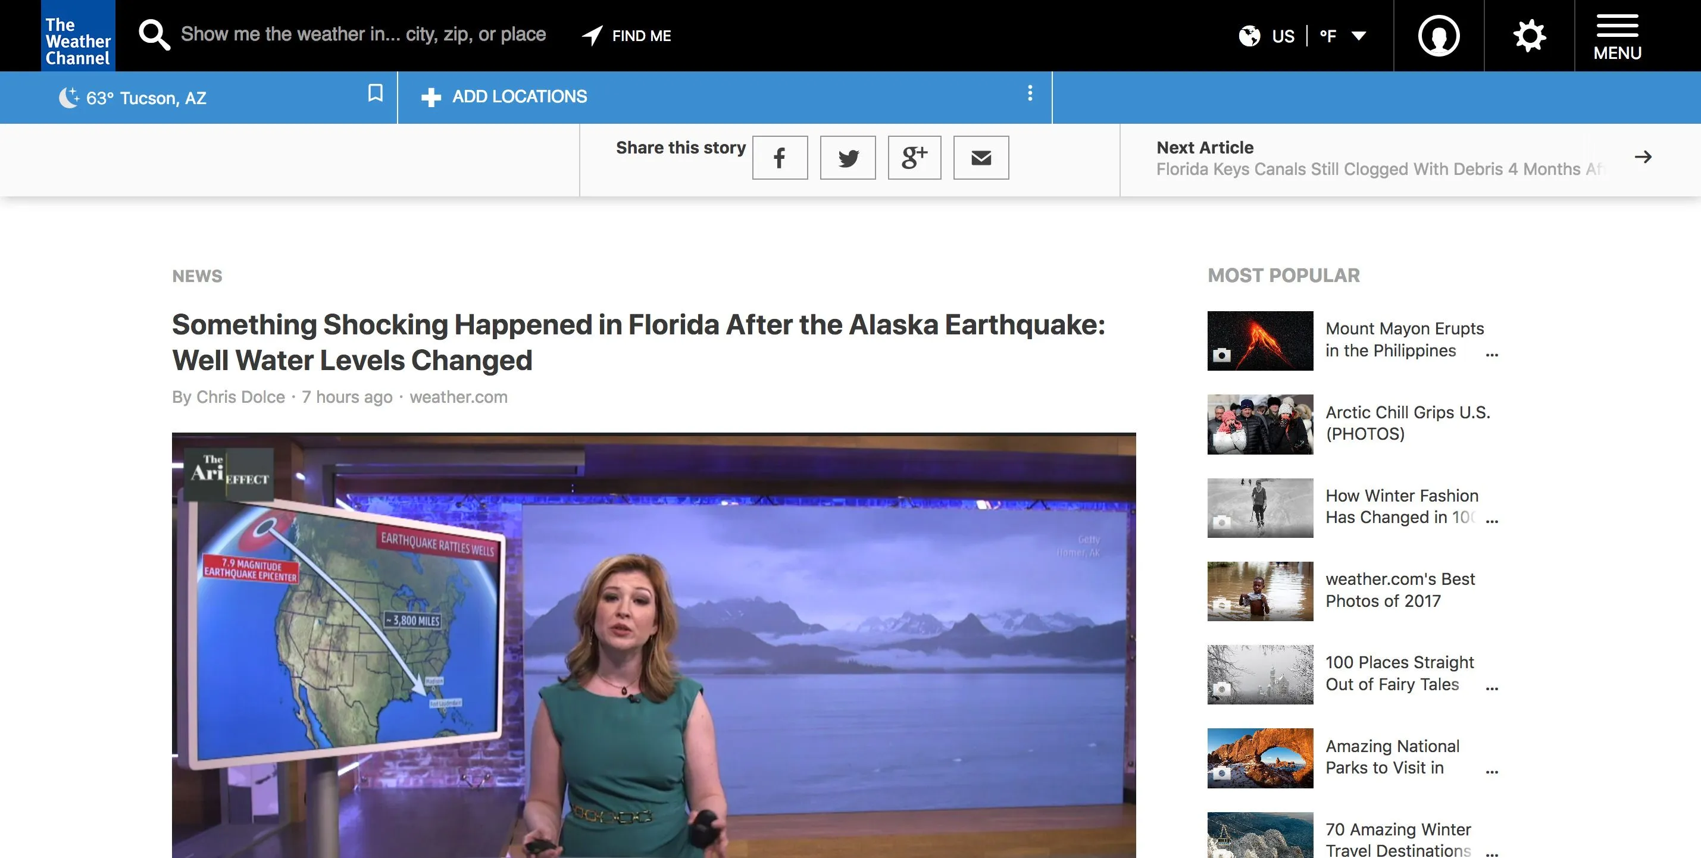Toggle bookmark for Tucson, AZ location
The width and height of the screenshot is (1701, 858).
point(375,93)
